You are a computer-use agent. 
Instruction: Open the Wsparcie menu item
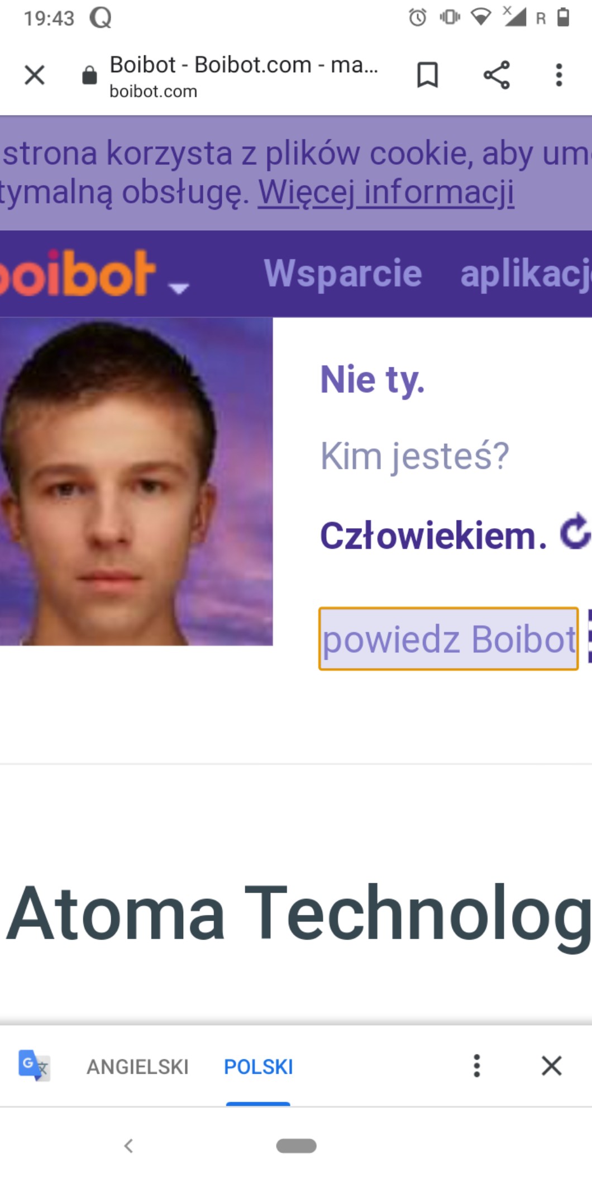tap(343, 273)
